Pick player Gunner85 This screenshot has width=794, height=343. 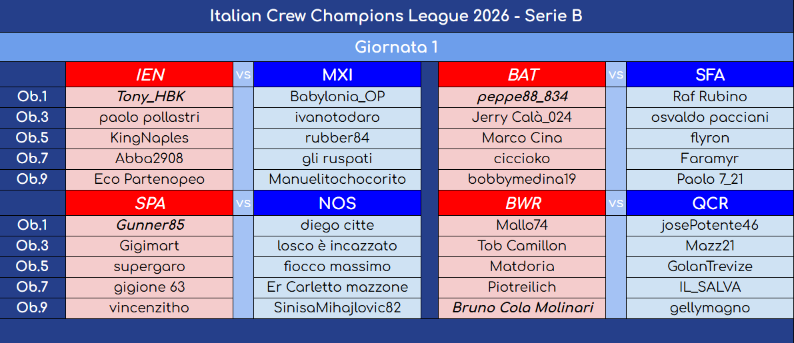(150, 225)
